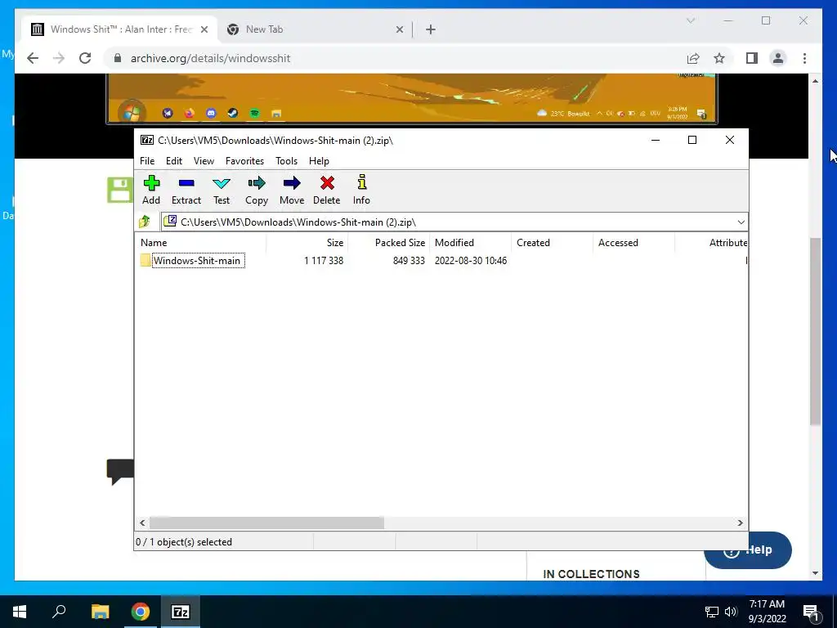The image size is (837, 628).
Task: Open Chrome's three-dot menu
Action: (804, 58)
